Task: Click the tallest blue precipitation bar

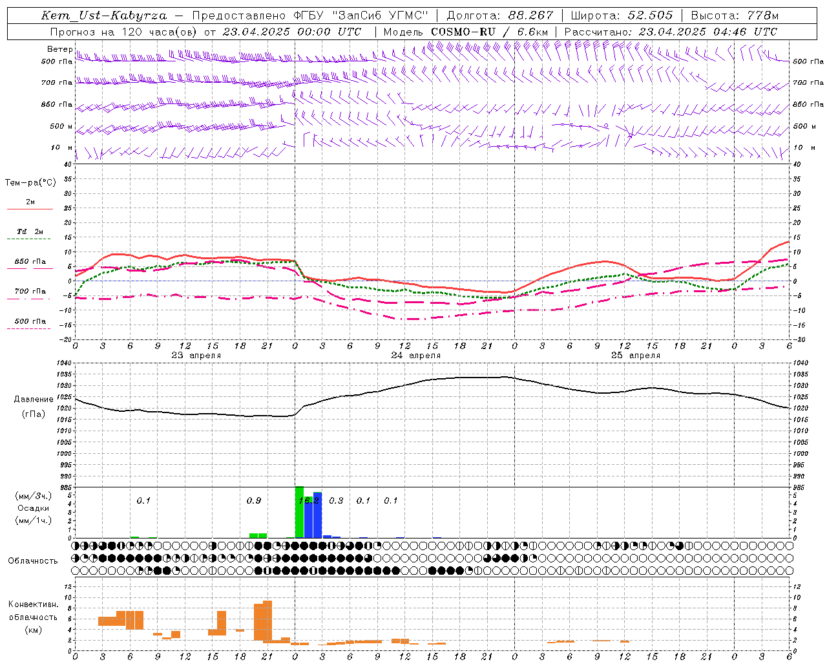Action: point(317,515)
